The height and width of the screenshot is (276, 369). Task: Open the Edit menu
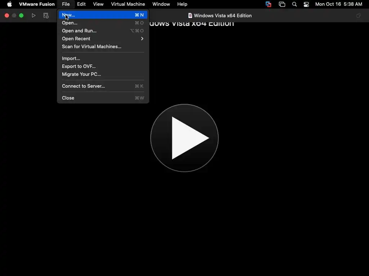coord(81,4)
